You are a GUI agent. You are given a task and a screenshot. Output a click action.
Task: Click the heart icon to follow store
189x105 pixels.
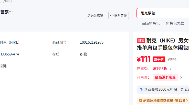[x=88, y=15]
